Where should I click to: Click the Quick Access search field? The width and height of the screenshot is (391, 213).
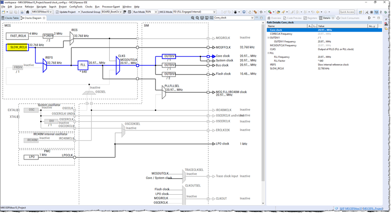[347, 12]
